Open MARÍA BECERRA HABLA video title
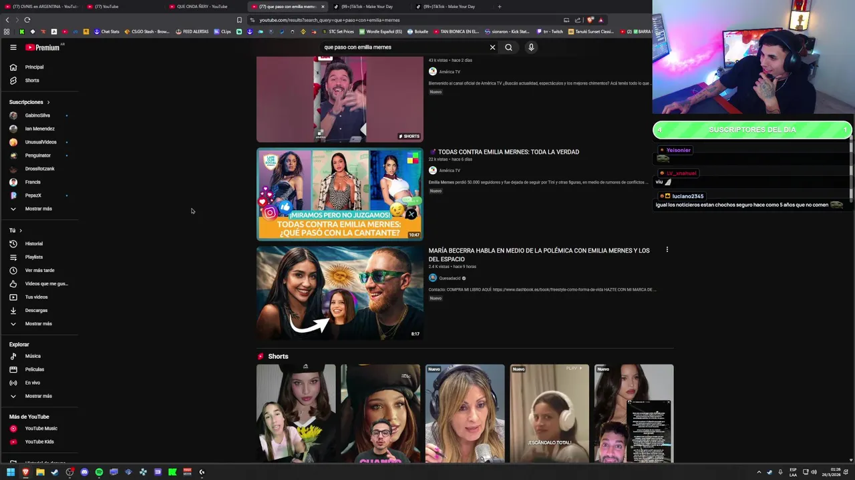This screenshot has height=480, width=855. [539, 255]
